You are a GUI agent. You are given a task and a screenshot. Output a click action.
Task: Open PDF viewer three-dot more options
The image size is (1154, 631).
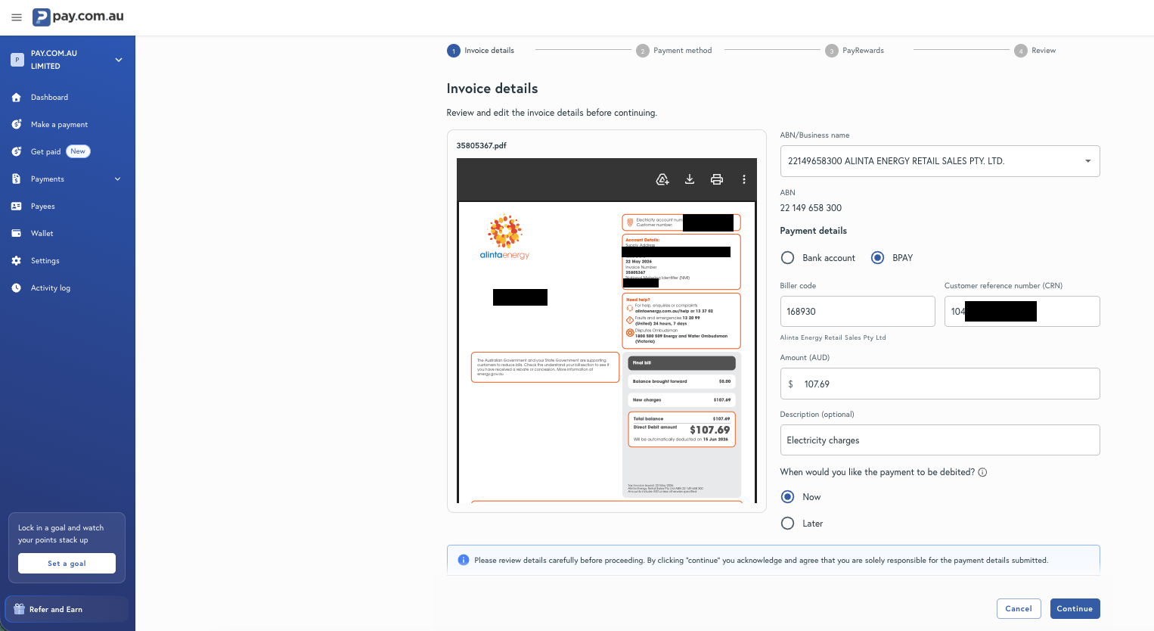point(744,179)
